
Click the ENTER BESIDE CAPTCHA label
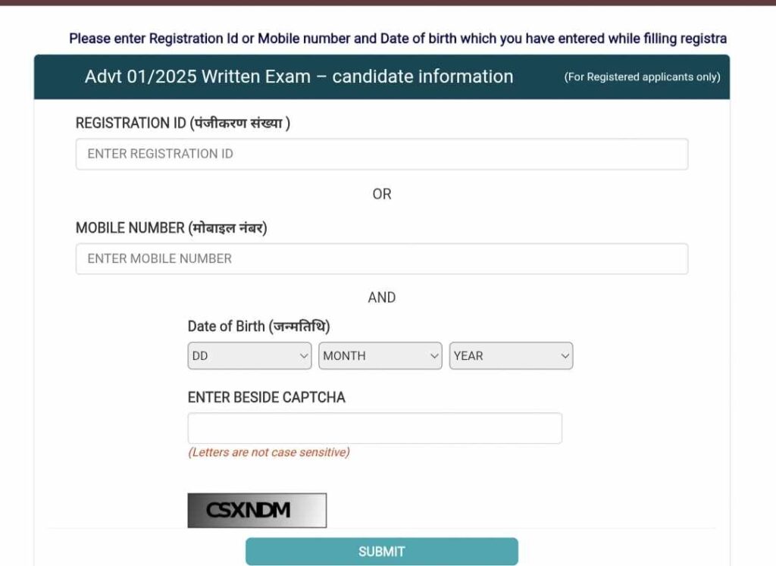coord(266,397)
